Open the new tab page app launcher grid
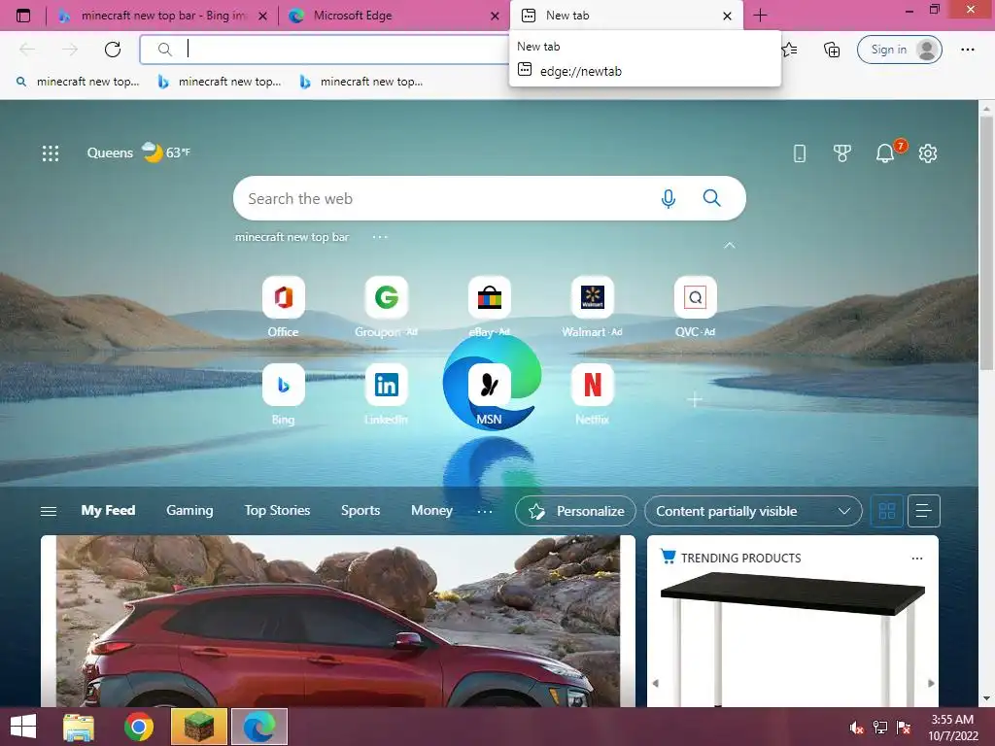The image size is (995, 746). pyautogui.click(x=51, y=153)
